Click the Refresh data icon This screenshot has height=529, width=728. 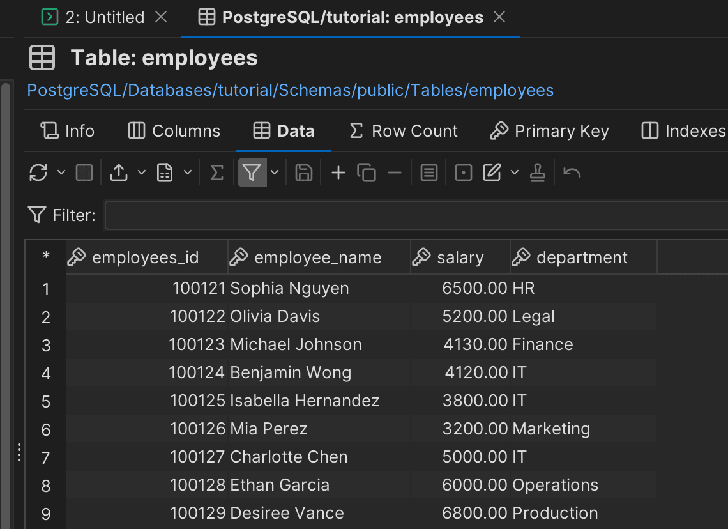point(38,172)
